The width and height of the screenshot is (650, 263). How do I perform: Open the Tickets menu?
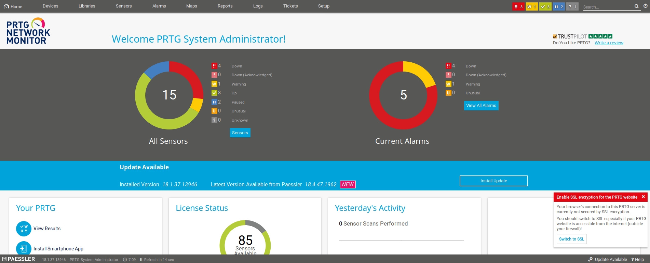(290, 6)
